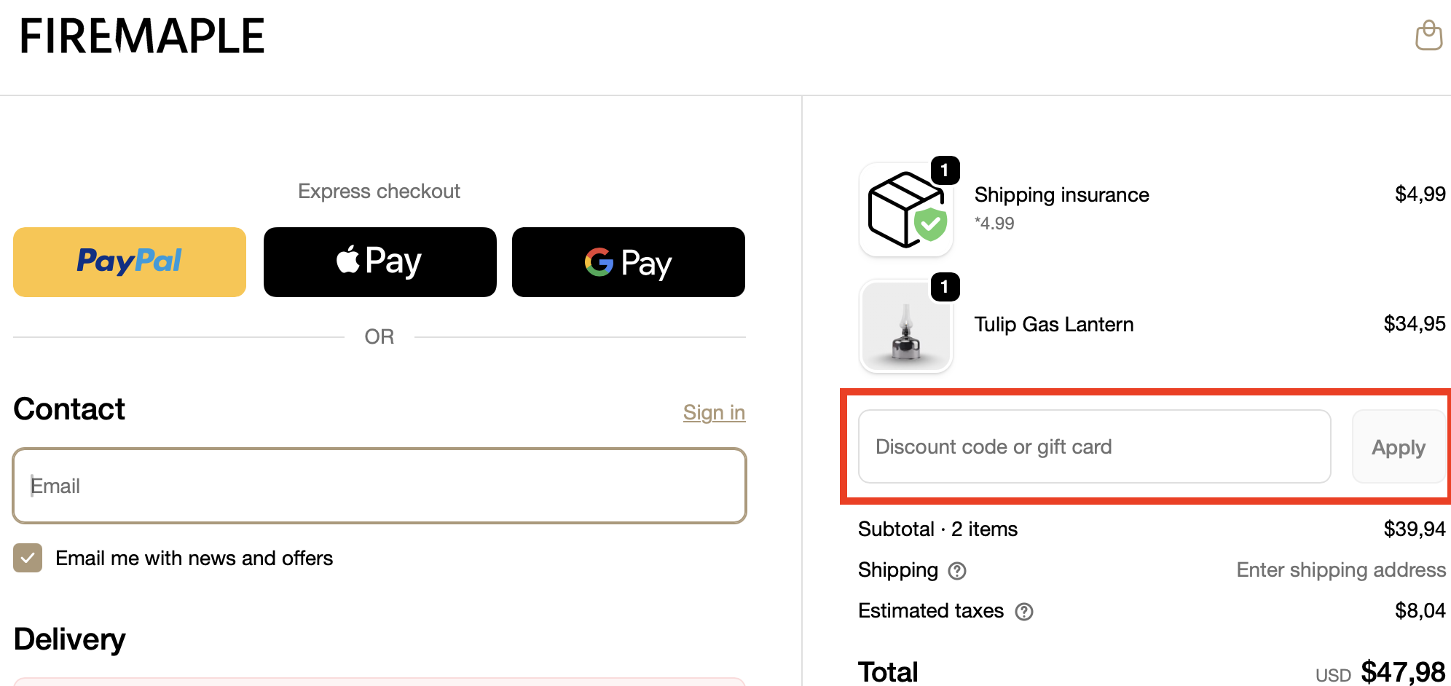Open the shopping bag cart icon
The height and width of the screenshot is (686, 1451).
[x=1428, y=35]
